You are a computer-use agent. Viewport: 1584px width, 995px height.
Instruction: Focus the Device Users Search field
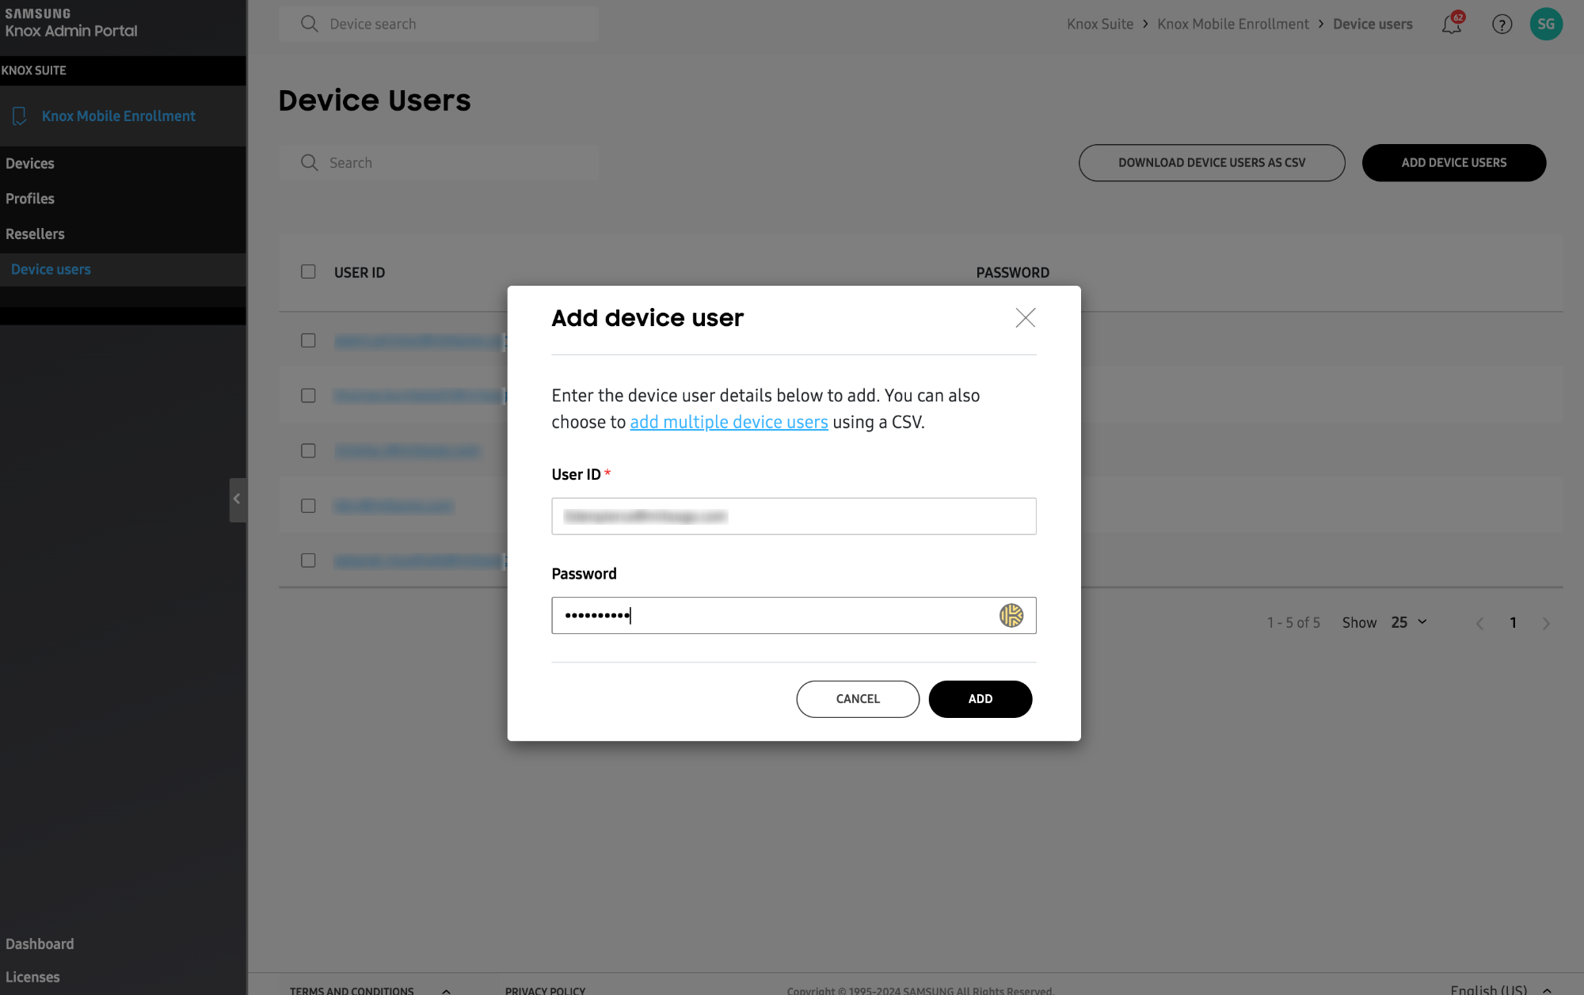pyautogui.click(x=439, y=162)
